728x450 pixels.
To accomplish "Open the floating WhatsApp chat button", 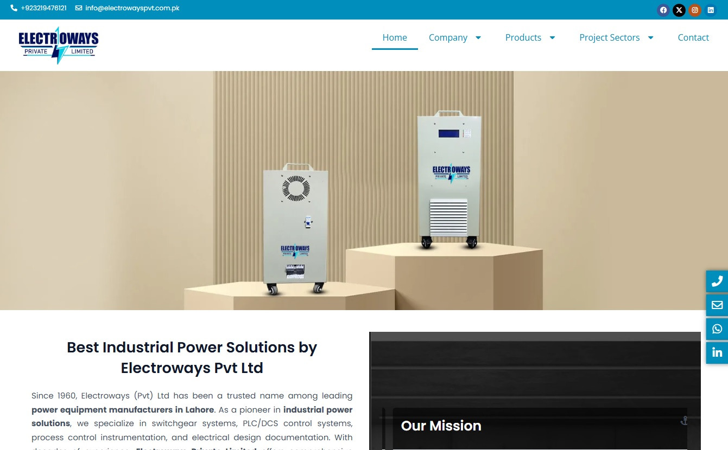I will 717,329.
